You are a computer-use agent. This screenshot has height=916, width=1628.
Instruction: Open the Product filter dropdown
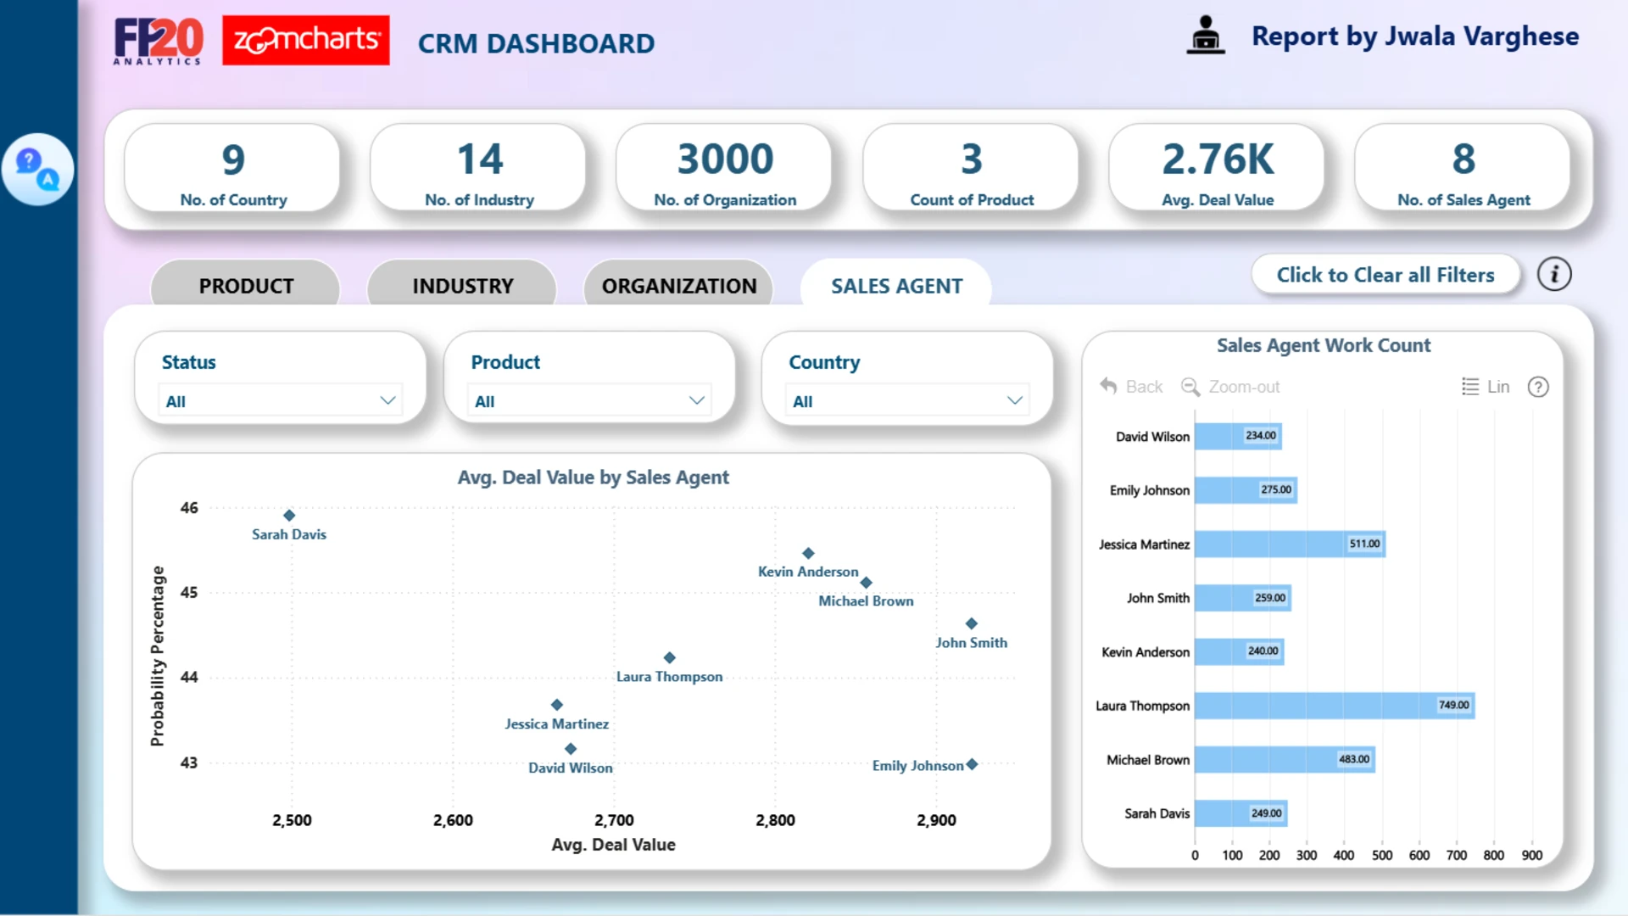click(x=589, y=401)
